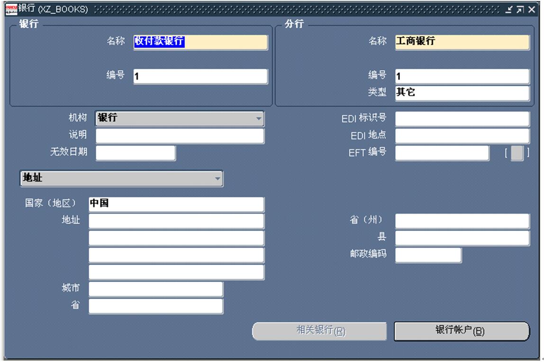Expand the 地址 section dropdown
The width and height of the screenshot is (544, 362).
[x=218, y=179]
